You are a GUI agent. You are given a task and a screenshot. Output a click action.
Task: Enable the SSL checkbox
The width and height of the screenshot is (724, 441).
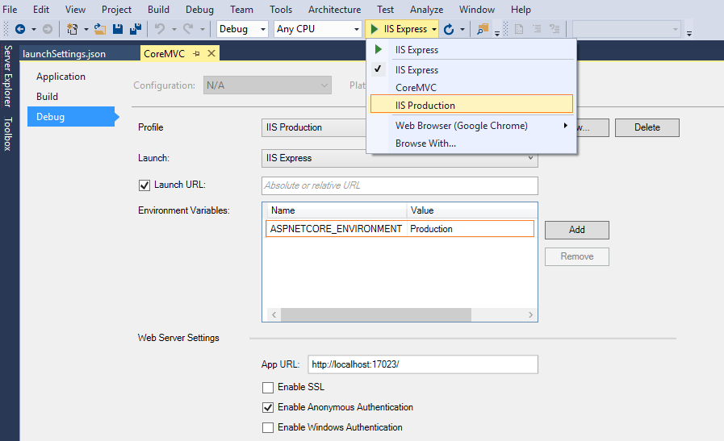[268, 388]
